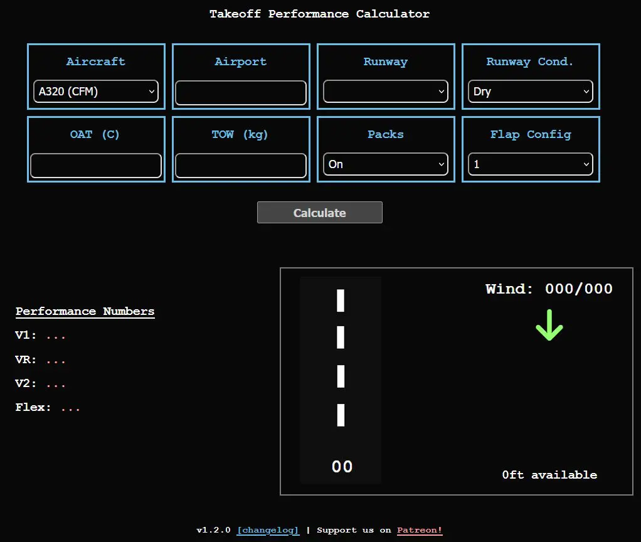This screenshot has height=542, width=641.
Task: Open the Runway Cond. dropdown showing Dry
Action: pos(530,92)
